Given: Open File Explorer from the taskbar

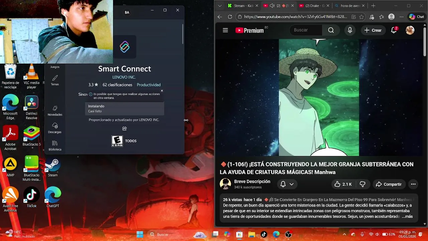Looking at the screenshot, I should pos(251,234).
